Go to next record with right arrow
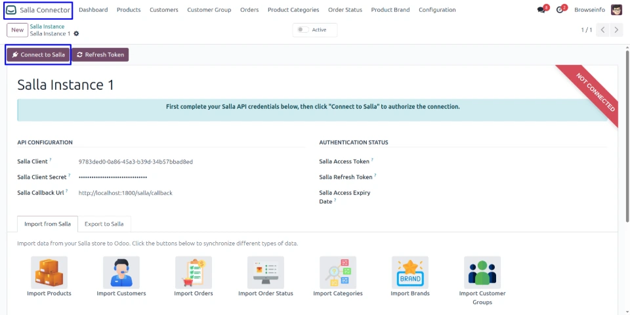The height and width of the screenshot is (315, 630). click(x=616, y=30)
